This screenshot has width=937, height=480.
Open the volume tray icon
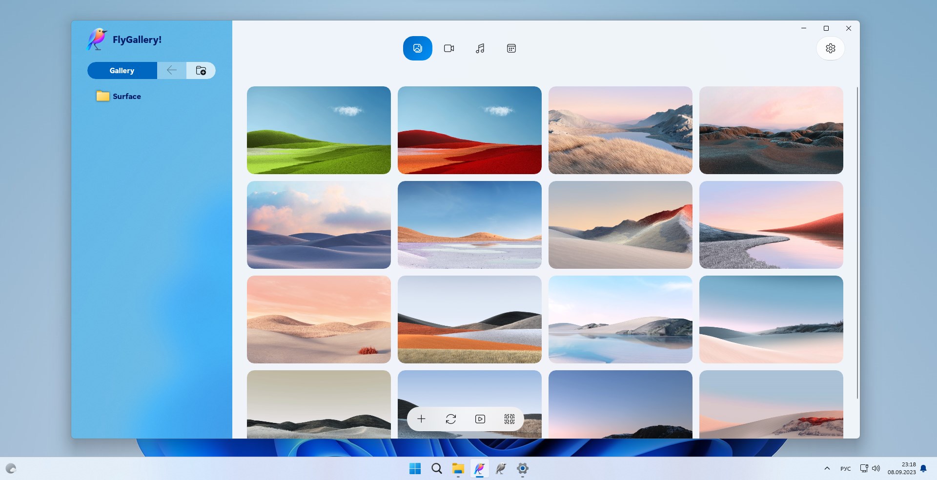tap(876, 468)
